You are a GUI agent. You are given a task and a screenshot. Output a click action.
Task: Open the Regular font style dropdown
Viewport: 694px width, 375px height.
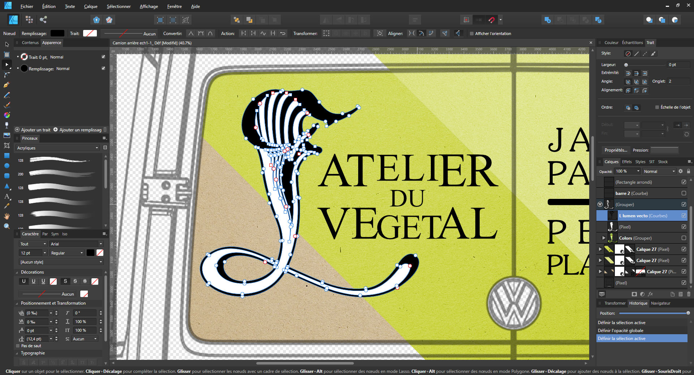(x=67, y=253)
